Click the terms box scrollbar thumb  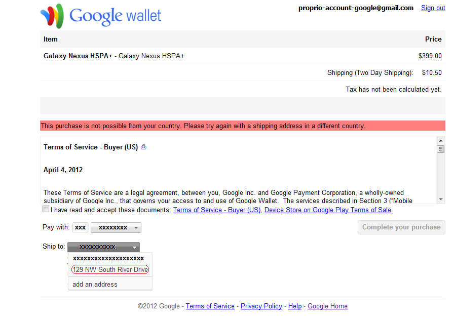[441, 149]
